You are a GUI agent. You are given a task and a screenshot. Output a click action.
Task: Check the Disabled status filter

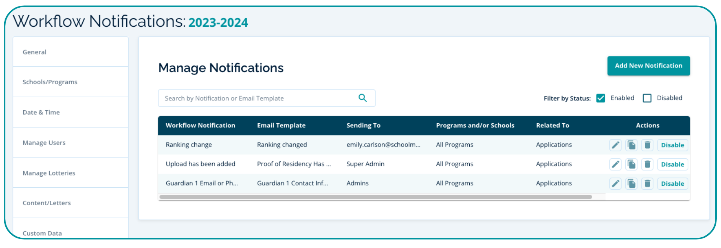click(x=647, y=98)
